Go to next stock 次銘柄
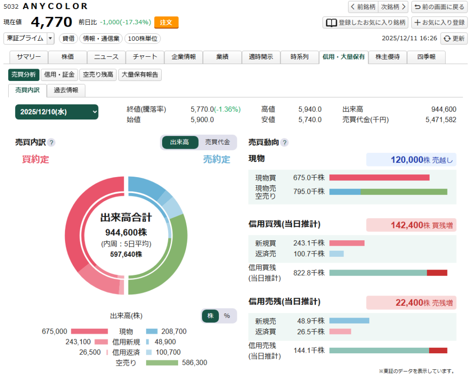Viewport: 469px width, 378px height. coord(394,7)
